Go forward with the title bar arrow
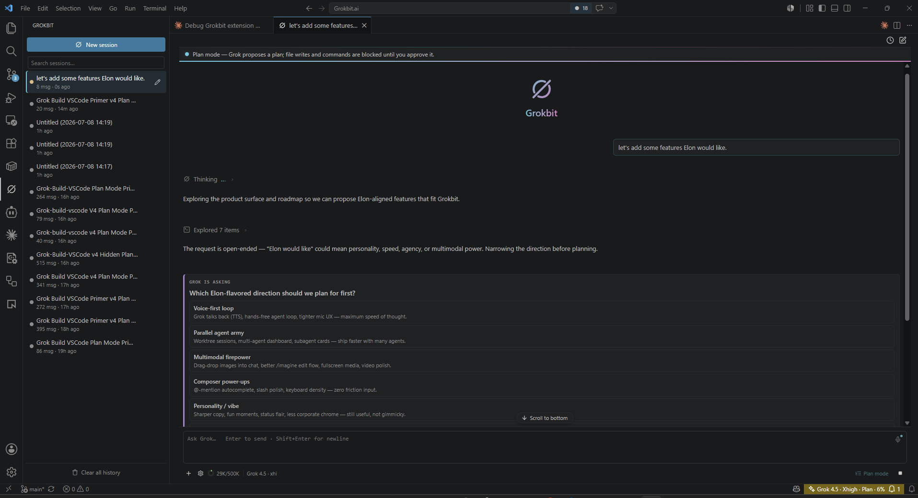 (x=322, y=8)
